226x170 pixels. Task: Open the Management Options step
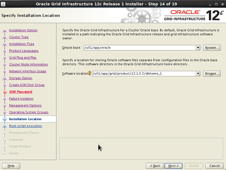tap(25, 105)
